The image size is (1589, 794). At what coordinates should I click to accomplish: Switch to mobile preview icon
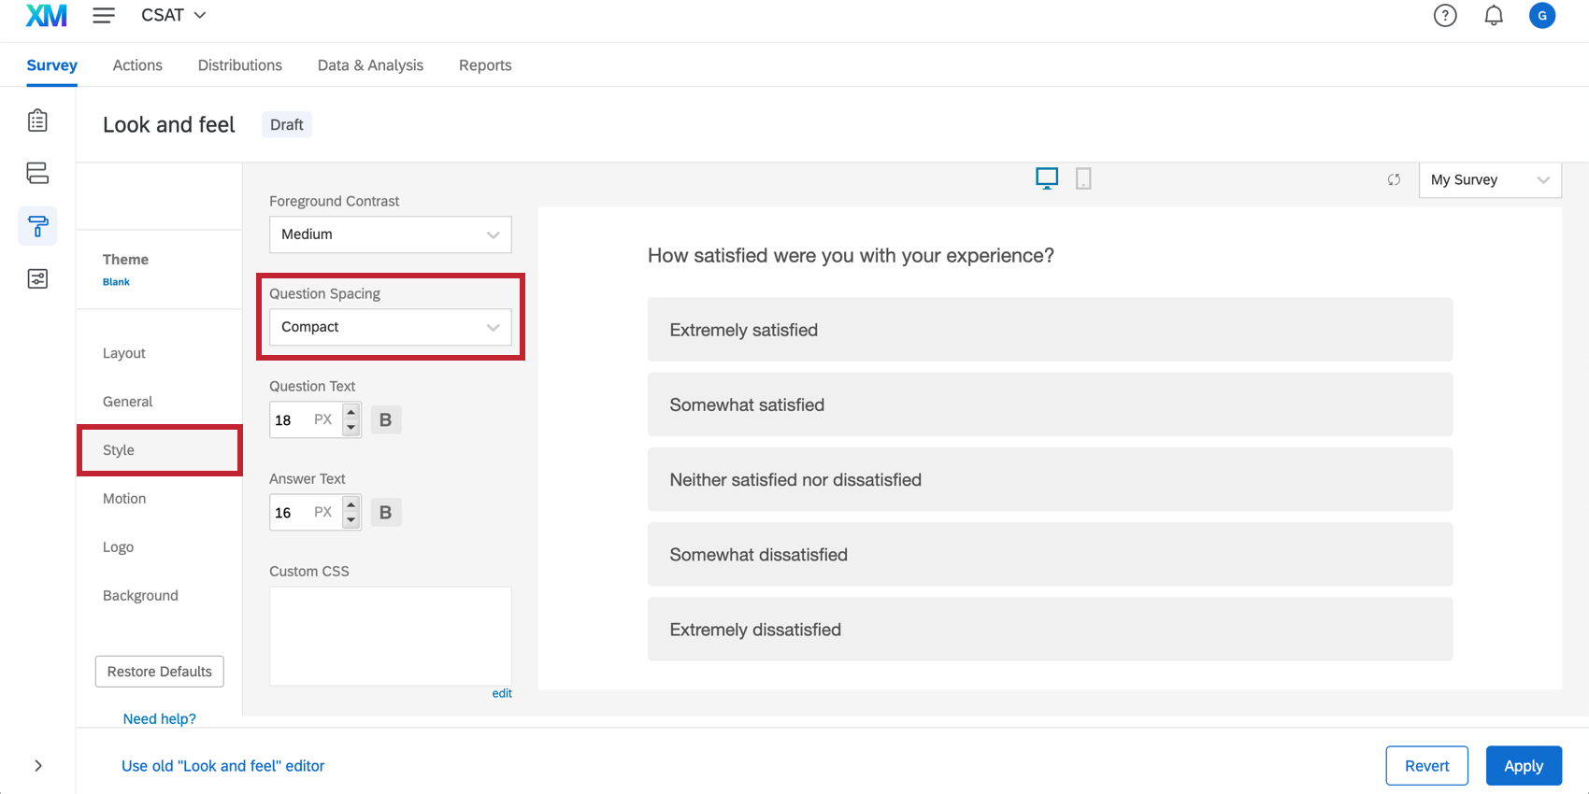click(1083, 178)
